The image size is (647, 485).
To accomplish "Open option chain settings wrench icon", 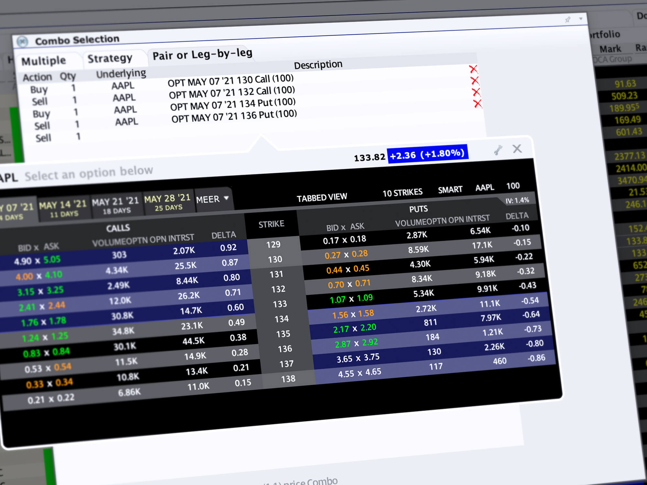I will (x=498, y=150).
